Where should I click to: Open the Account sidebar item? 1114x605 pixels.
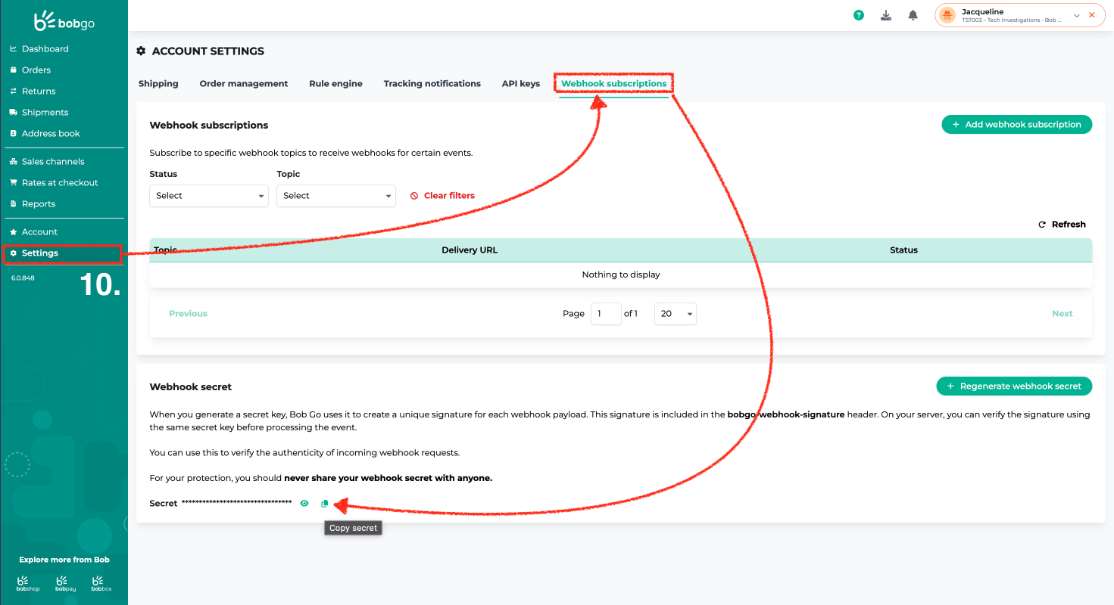(39, 232)
